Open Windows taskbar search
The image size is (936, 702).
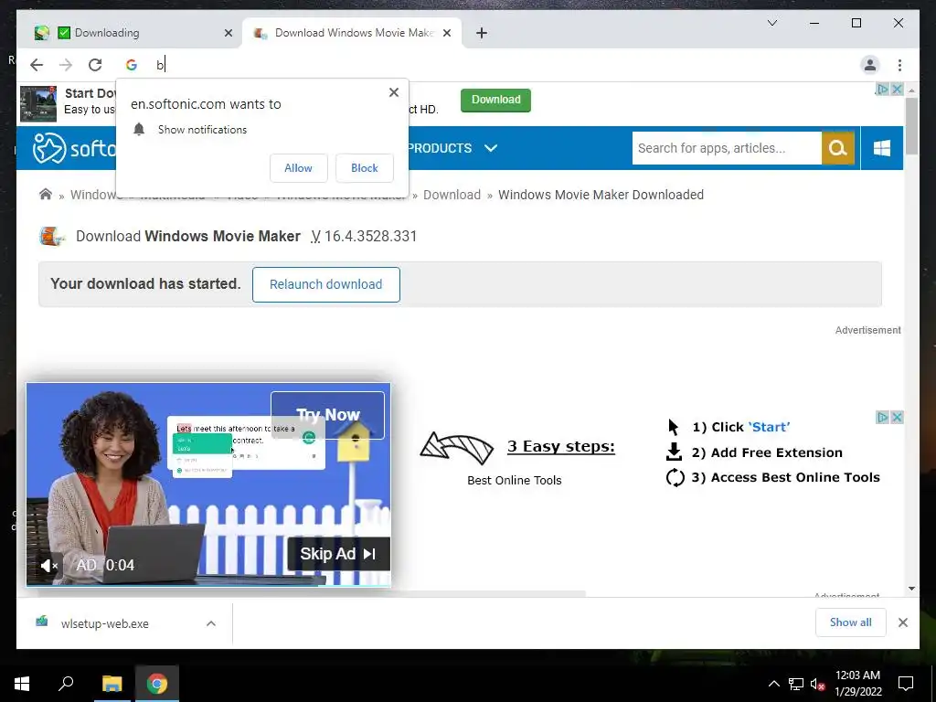click(x=66, y=684)
